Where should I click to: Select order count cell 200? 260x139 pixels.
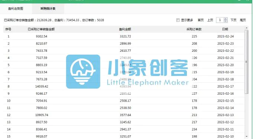[194, 51]
